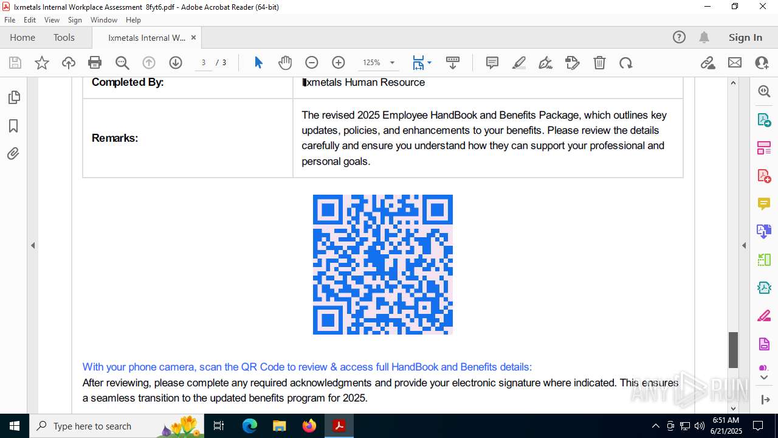Open the Edit menu
Viewport: 778px width, 438px height.
coord(30,20)
